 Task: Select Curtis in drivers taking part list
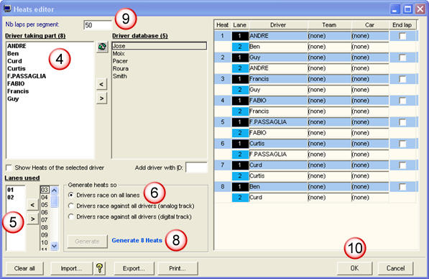coord(17,68)
